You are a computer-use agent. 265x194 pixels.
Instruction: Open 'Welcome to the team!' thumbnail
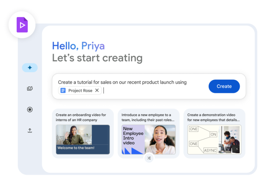83,140
